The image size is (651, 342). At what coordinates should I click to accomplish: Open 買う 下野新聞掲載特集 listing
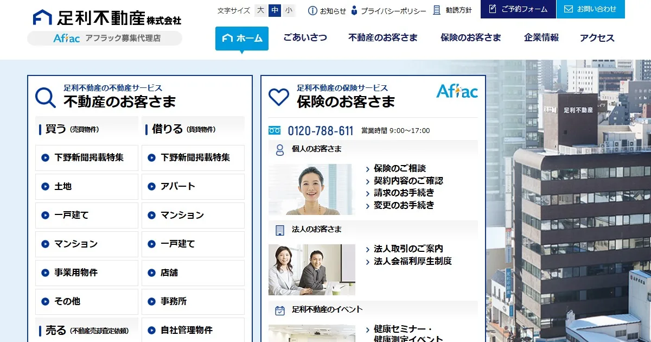click(x=87, y=158)
